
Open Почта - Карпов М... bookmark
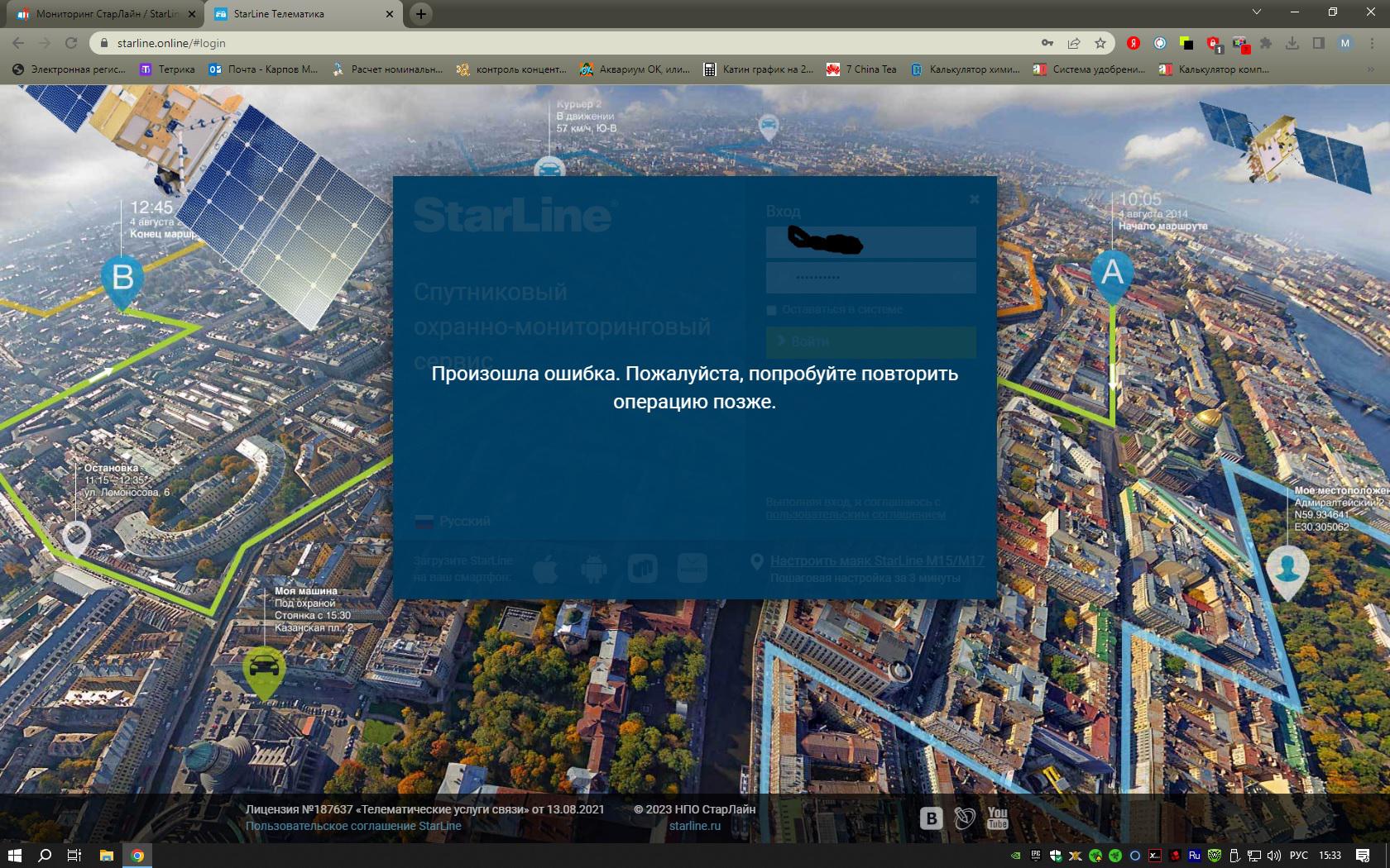point(263,69)
